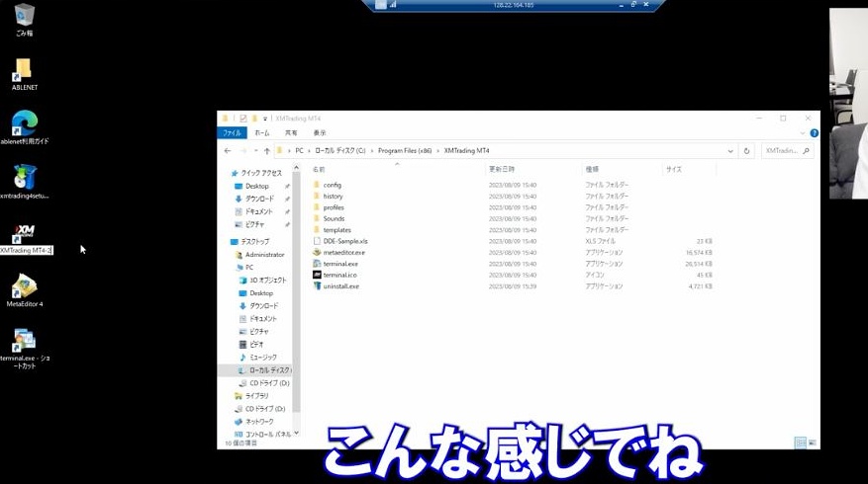Select コントロール パネル in navigation tree

point(268,434)
